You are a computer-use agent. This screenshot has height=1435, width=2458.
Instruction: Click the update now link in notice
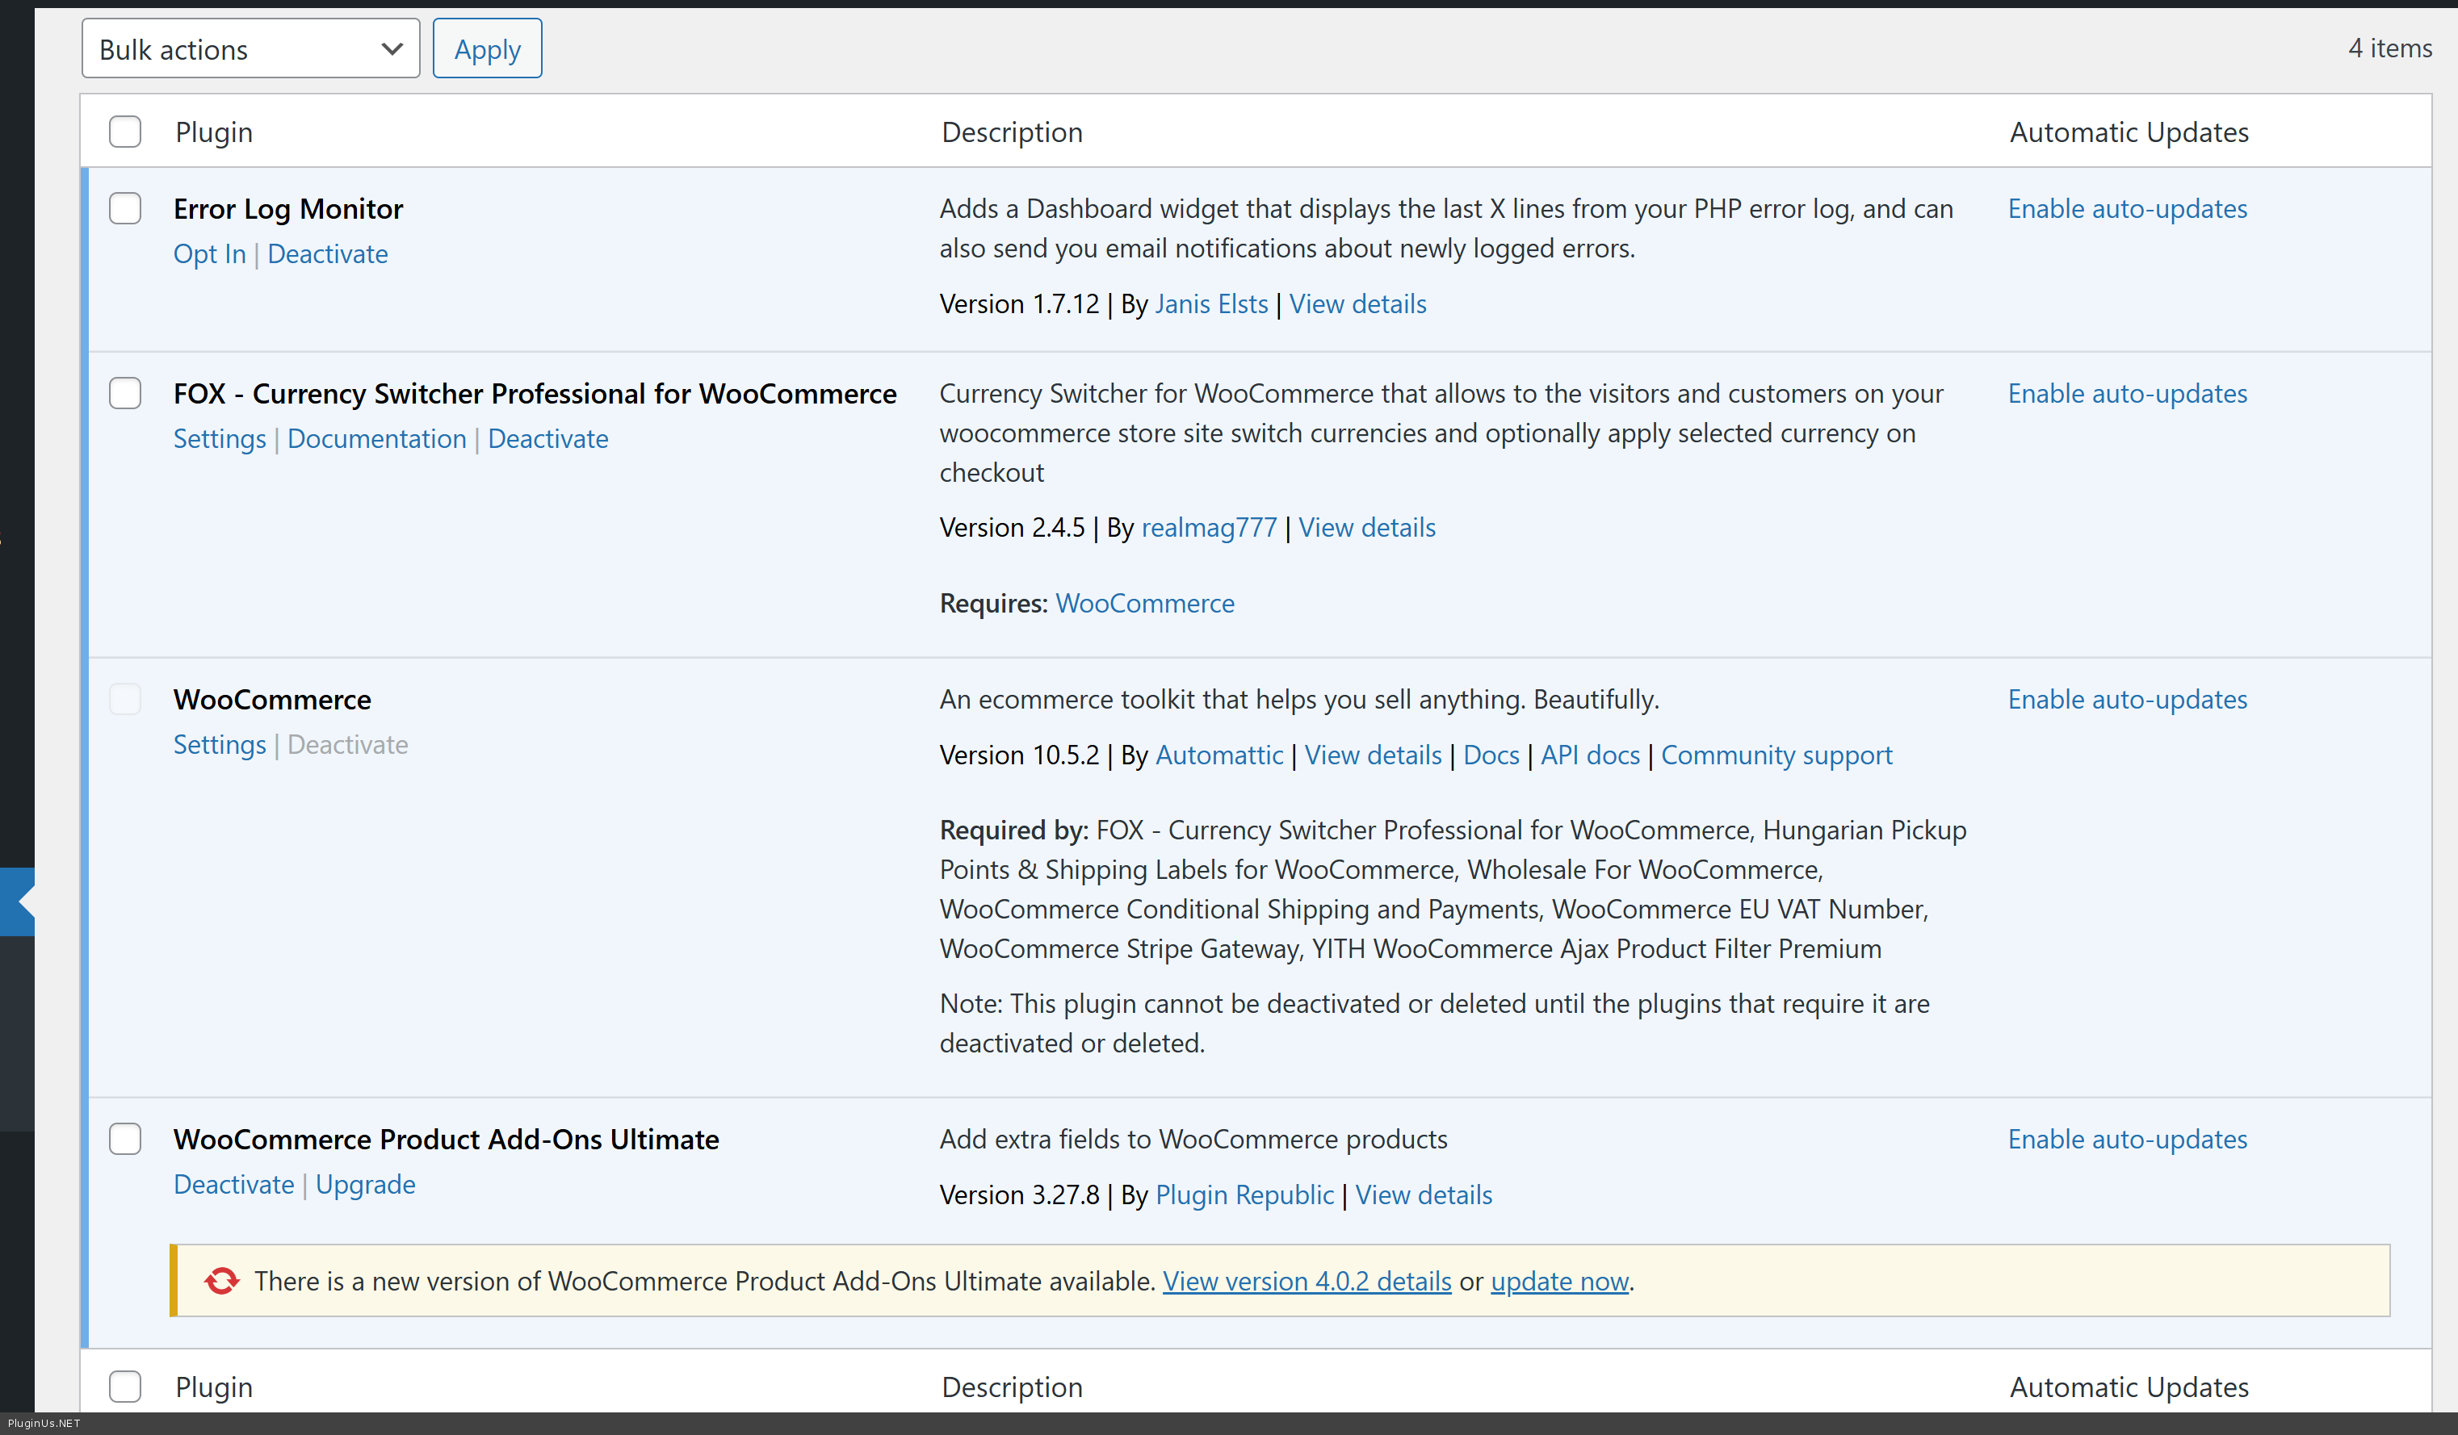click(1558, 1281)
